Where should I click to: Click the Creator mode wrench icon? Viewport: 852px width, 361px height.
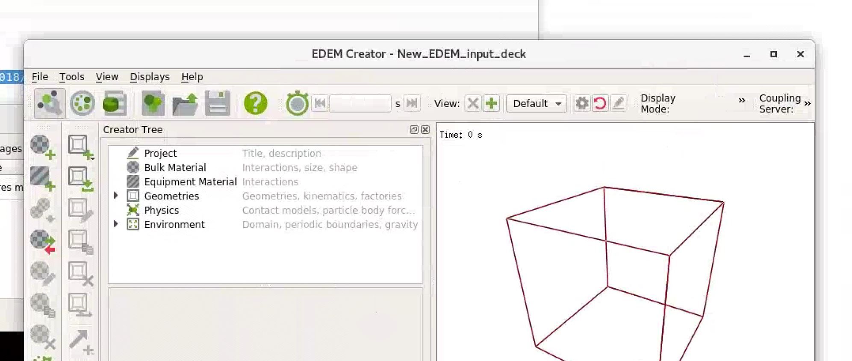click(50, 103)
